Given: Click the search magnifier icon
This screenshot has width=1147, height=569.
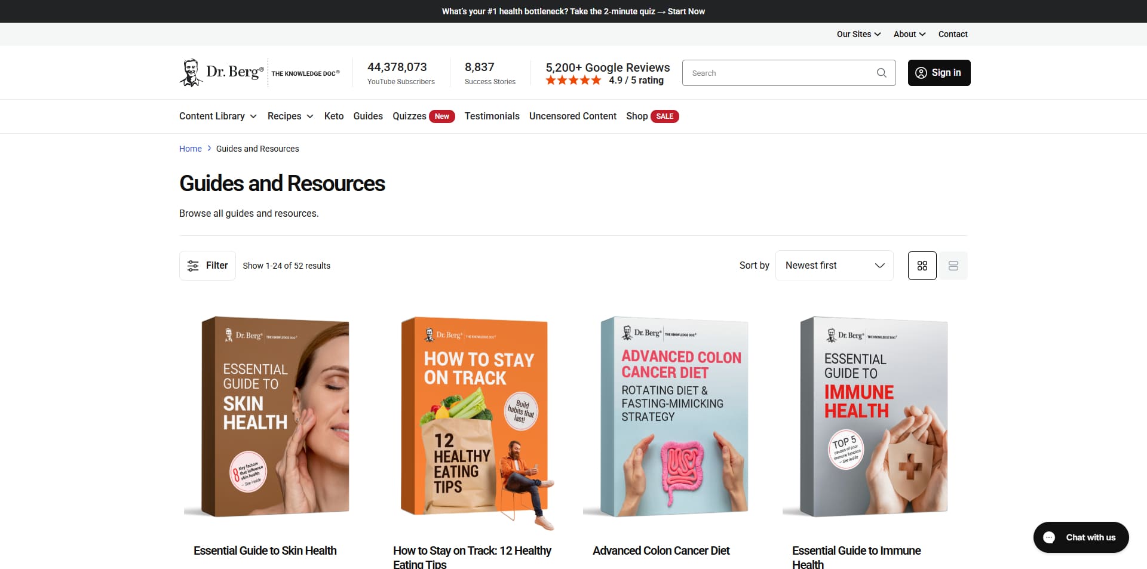Looking at the screenshot, I should [x=881, y=73].
